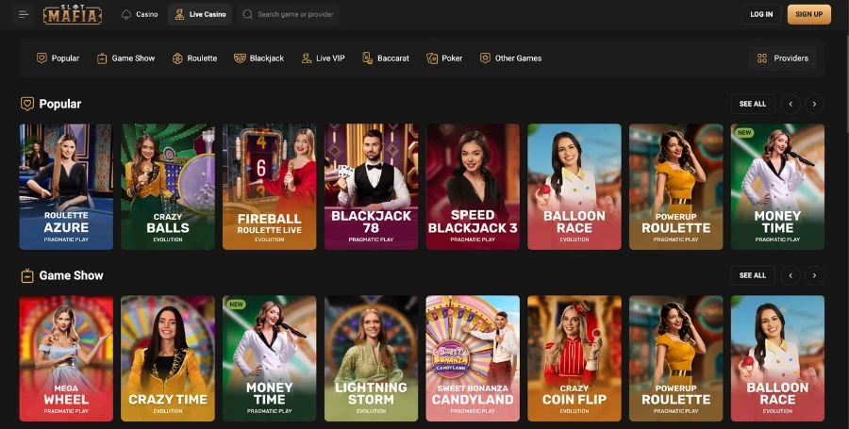Show previous games in Popular section
The width and height of the screenshot is (849, 429).
click(x=791, y=104)
